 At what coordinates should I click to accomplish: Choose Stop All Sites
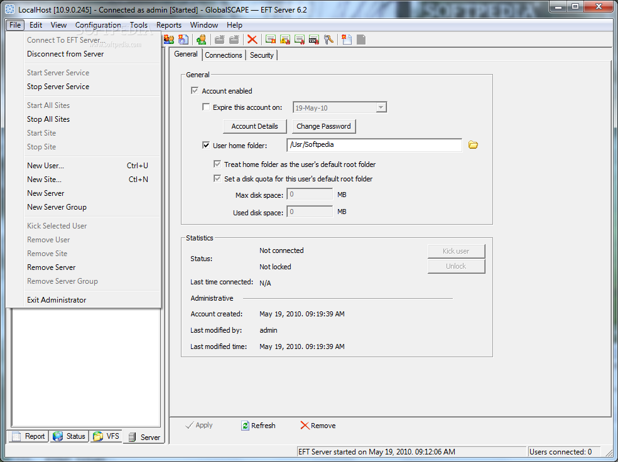click(84, 119)
